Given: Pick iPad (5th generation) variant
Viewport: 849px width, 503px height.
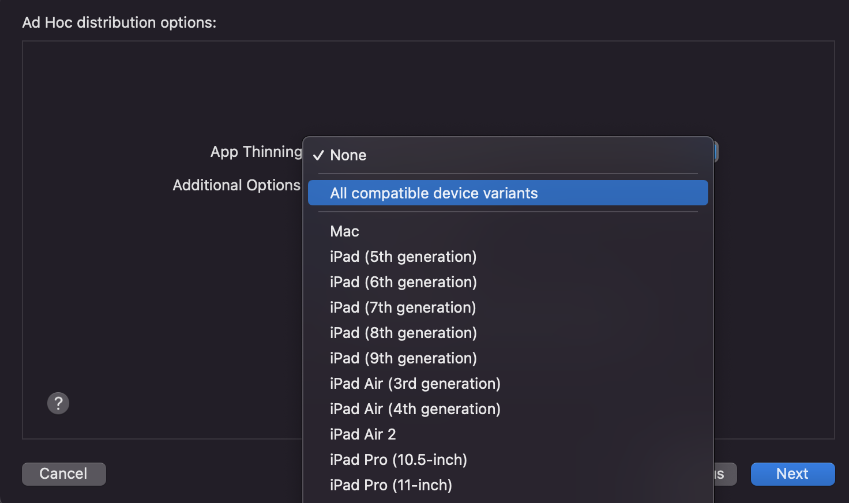Looking at the screenshot, I should tap(403, 257).
